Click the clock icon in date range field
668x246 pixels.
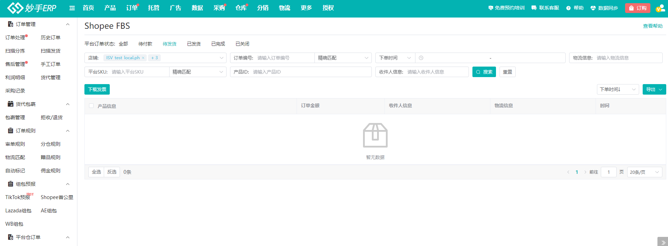421,58
